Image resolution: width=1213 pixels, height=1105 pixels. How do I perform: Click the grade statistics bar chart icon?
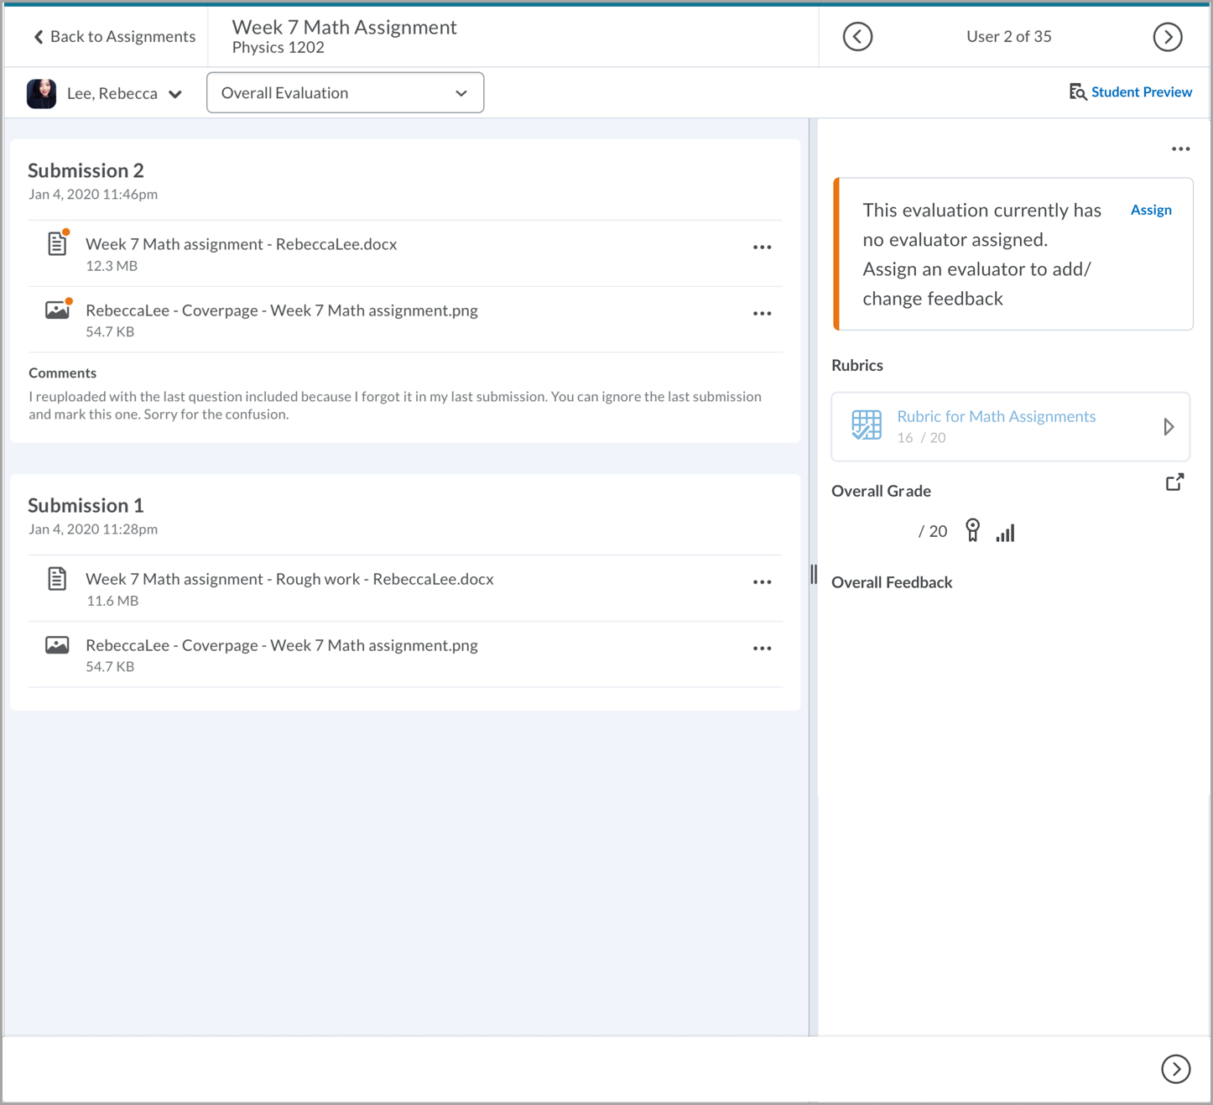(1005, 533)
